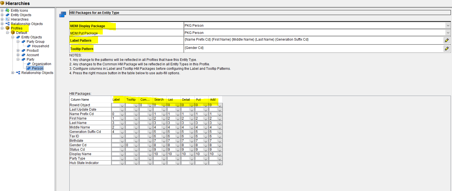This screenshot has width=452, height=191.
Task: Open Add dropdown for Display Name
Action: pyautogui.click(x=220, y=154)
